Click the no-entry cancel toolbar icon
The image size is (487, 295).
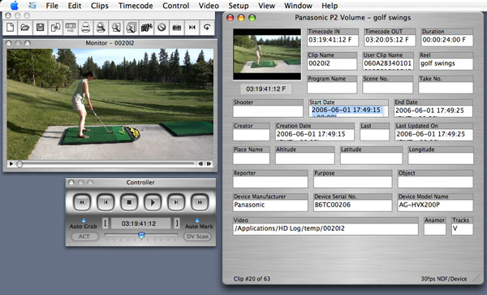[162, 28]
